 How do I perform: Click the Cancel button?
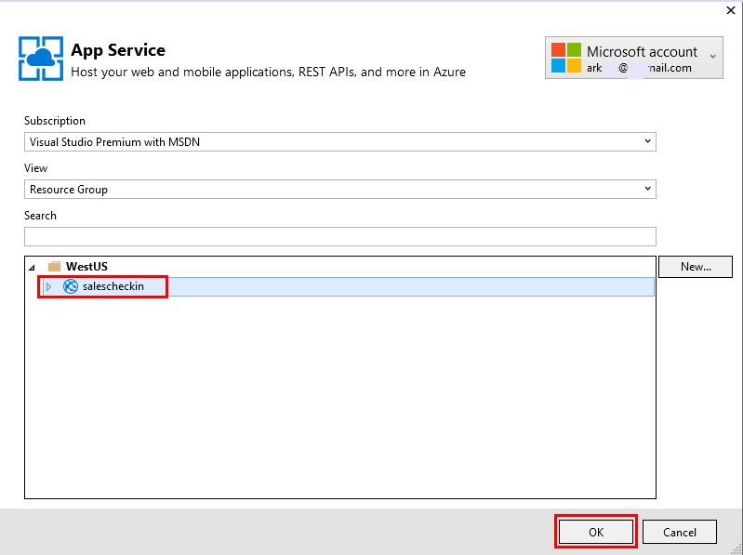click(x=679, y=532)
